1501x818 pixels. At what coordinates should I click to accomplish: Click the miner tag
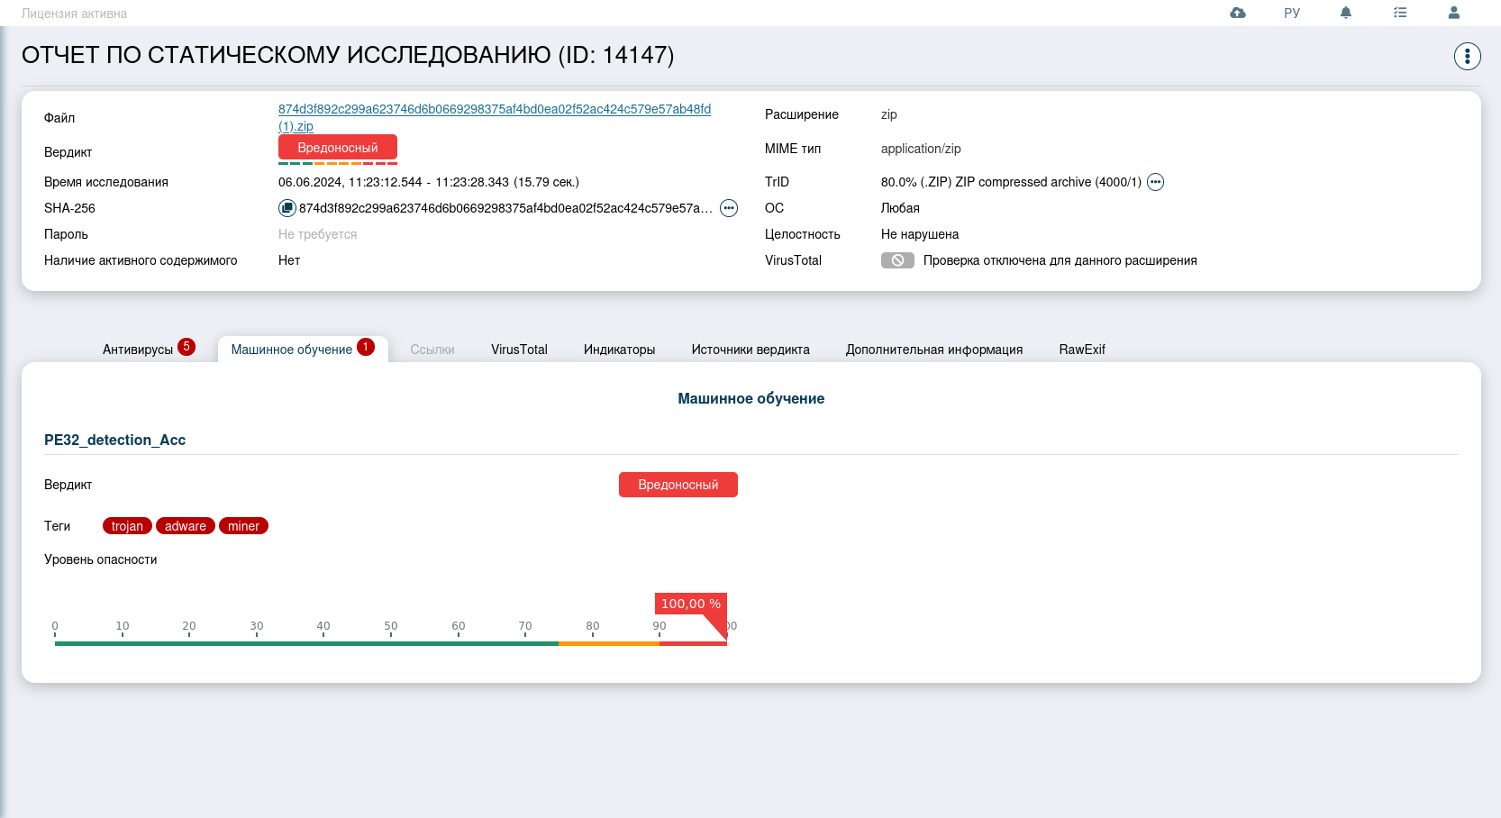(x=243, y=526)
